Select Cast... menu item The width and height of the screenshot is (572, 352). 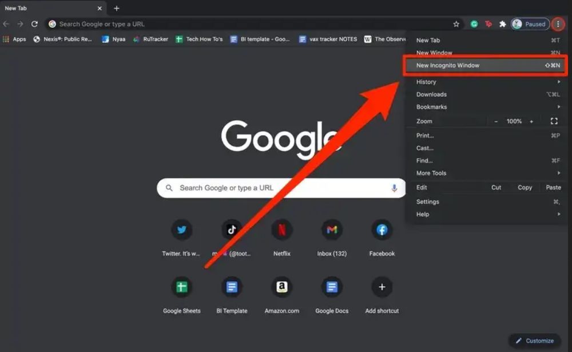coord(487,148)
